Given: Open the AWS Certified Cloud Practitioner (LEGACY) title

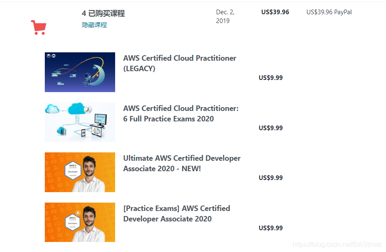Looking at the screenshot, I should pyautogui.click(x=180, y=63).
